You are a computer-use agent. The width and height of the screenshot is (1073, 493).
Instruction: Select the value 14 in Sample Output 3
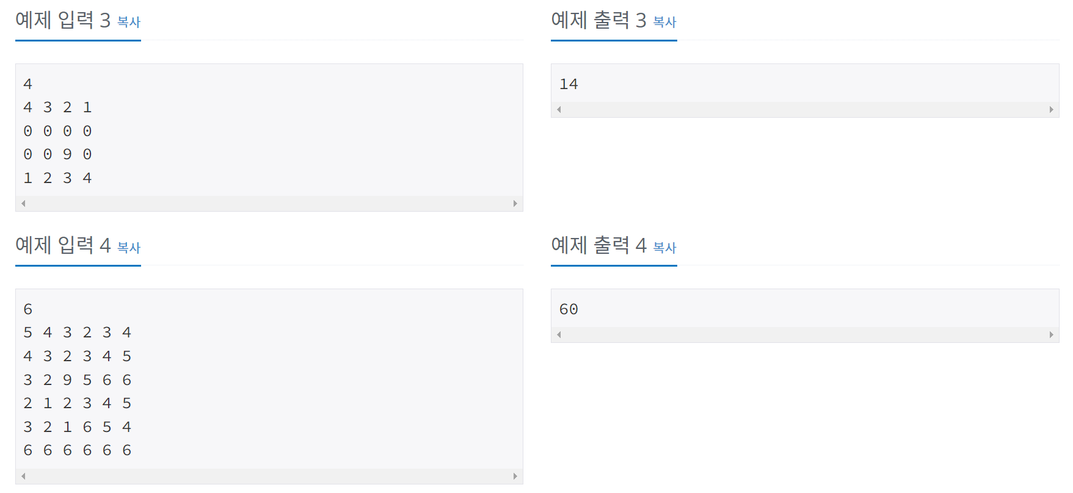click(x=570, y=84)
